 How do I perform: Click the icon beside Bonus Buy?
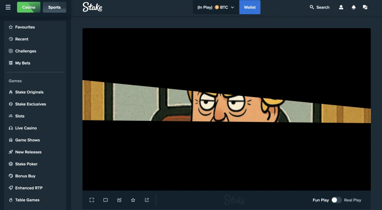coord(11,176)
